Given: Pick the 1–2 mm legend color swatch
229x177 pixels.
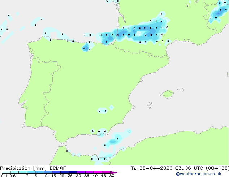Looking at the screenshot, I should 23,172.
